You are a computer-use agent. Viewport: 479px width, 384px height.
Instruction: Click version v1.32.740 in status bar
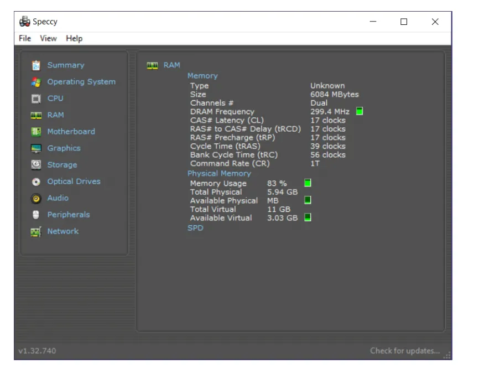point(37,351)
